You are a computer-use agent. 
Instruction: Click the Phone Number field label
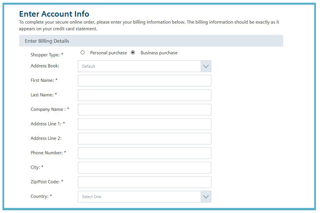tap(48, 153)
